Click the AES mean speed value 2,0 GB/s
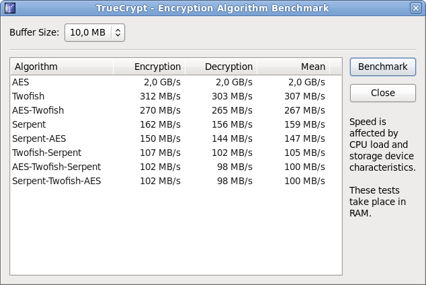 tap(306, 82)
